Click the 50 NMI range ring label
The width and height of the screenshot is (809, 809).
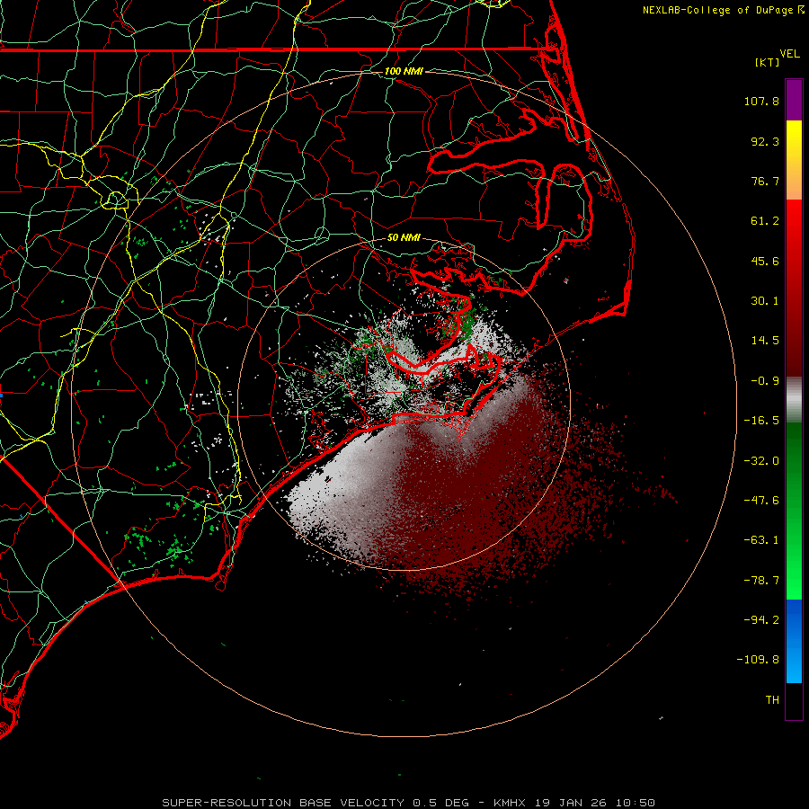coord(404,237)
